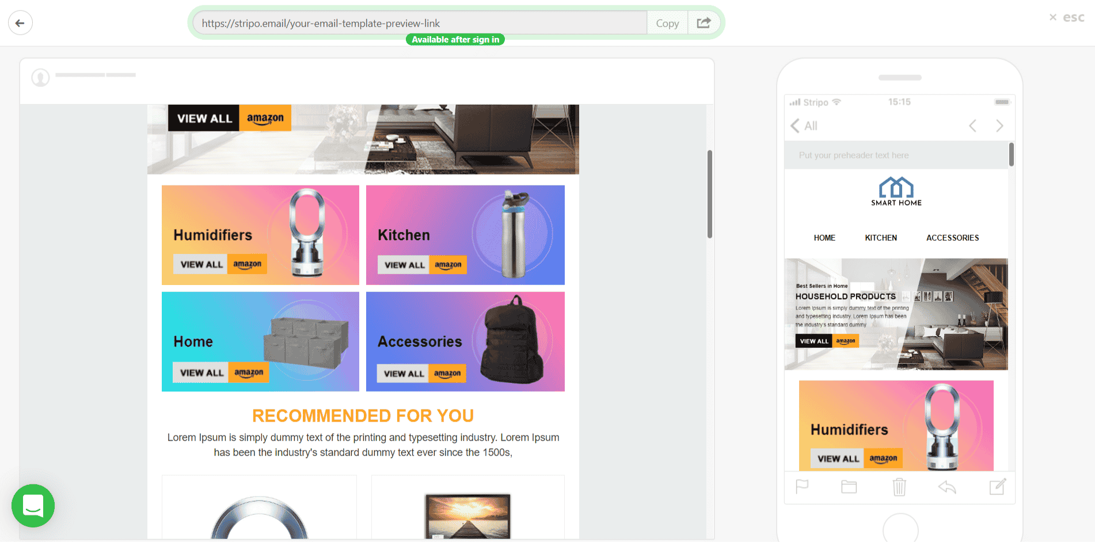Click View All under Accessories banner
This screenshot has height=543, width=1095.
[404, 374]
